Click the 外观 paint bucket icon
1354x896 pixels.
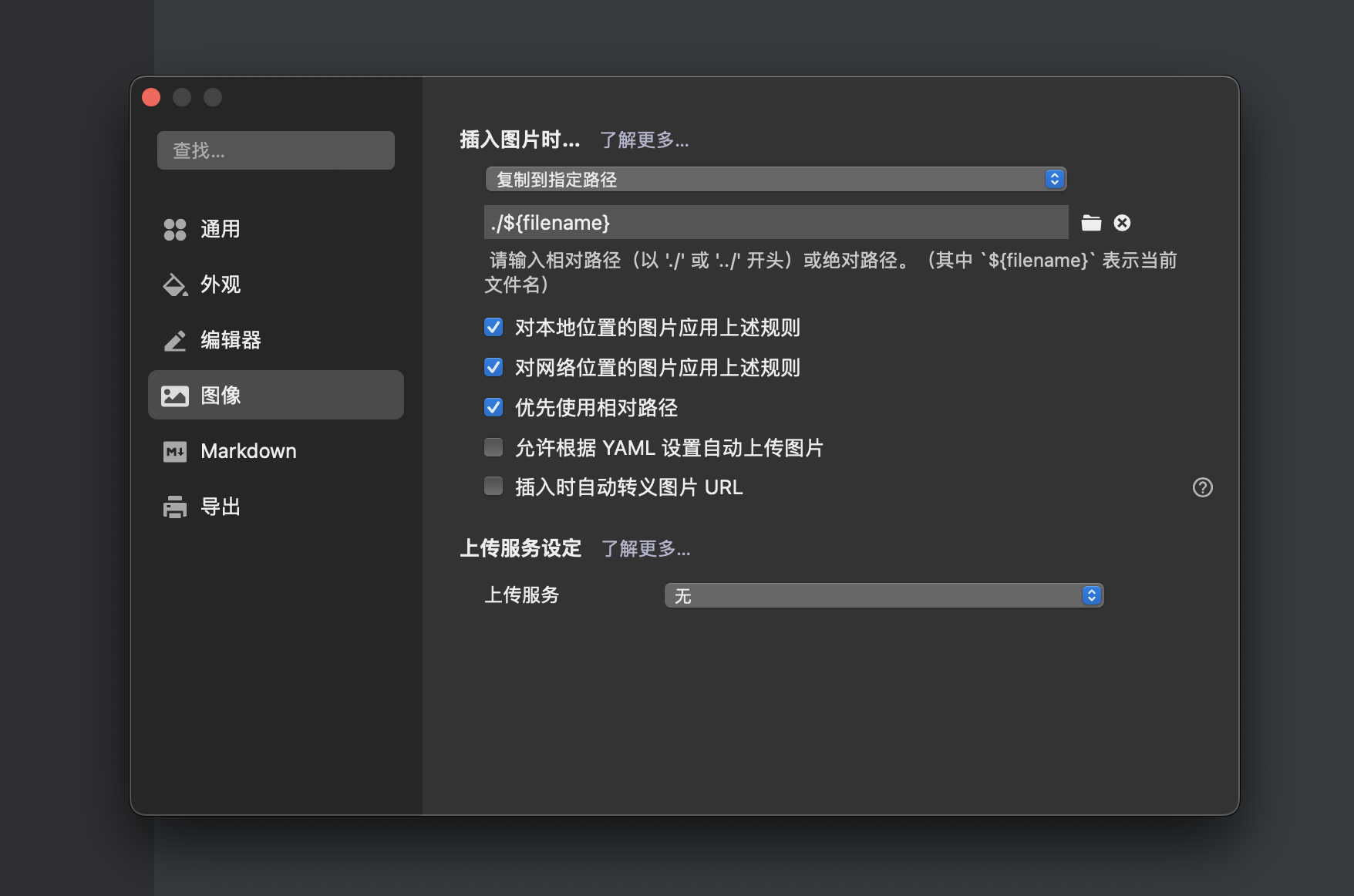[x=175, y=285]
